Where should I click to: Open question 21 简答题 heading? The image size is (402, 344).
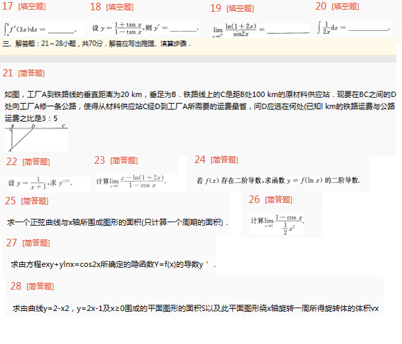[23, 73]
